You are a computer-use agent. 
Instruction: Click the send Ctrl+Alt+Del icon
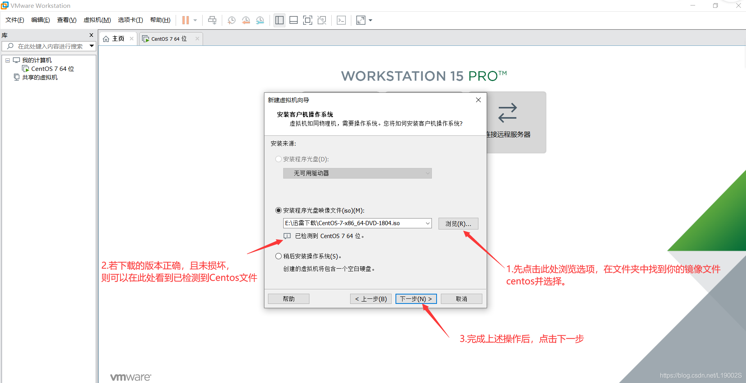(x=212, y=20)
